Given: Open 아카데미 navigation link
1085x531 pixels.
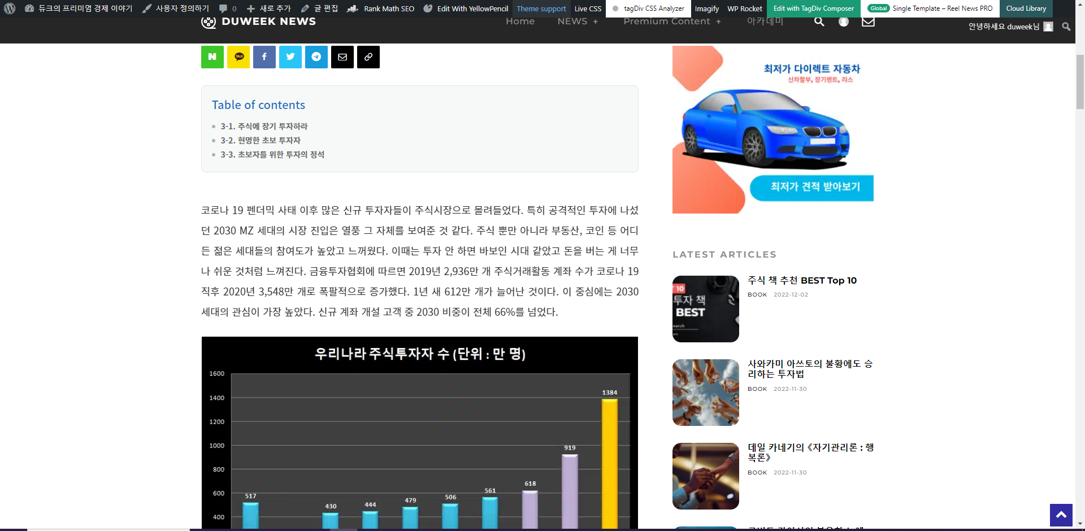Looking at the screenshot, I should point(765,21).
